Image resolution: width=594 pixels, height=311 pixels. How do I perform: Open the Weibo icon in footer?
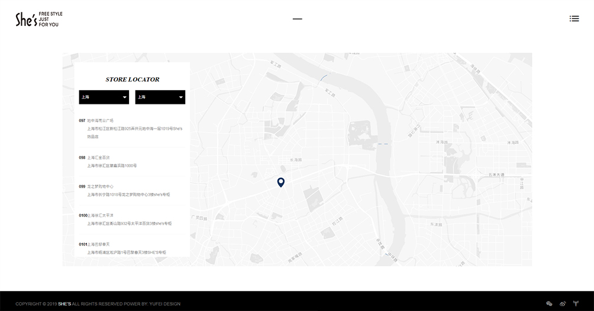(x=563, y=304)
